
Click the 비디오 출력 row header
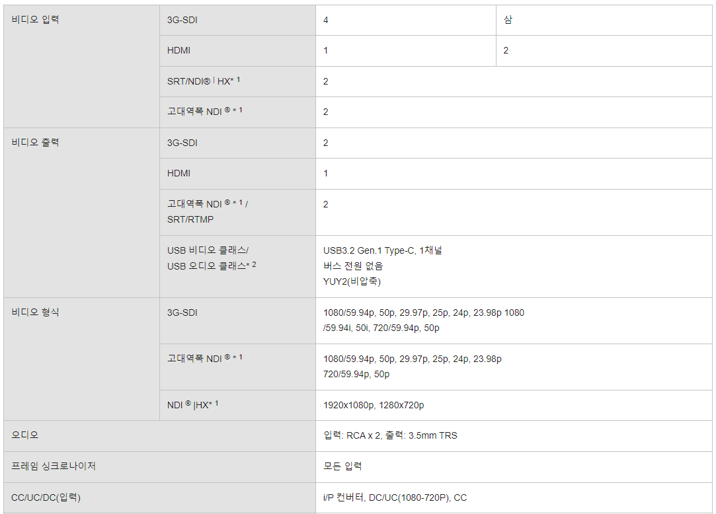[x=36, y=143]
